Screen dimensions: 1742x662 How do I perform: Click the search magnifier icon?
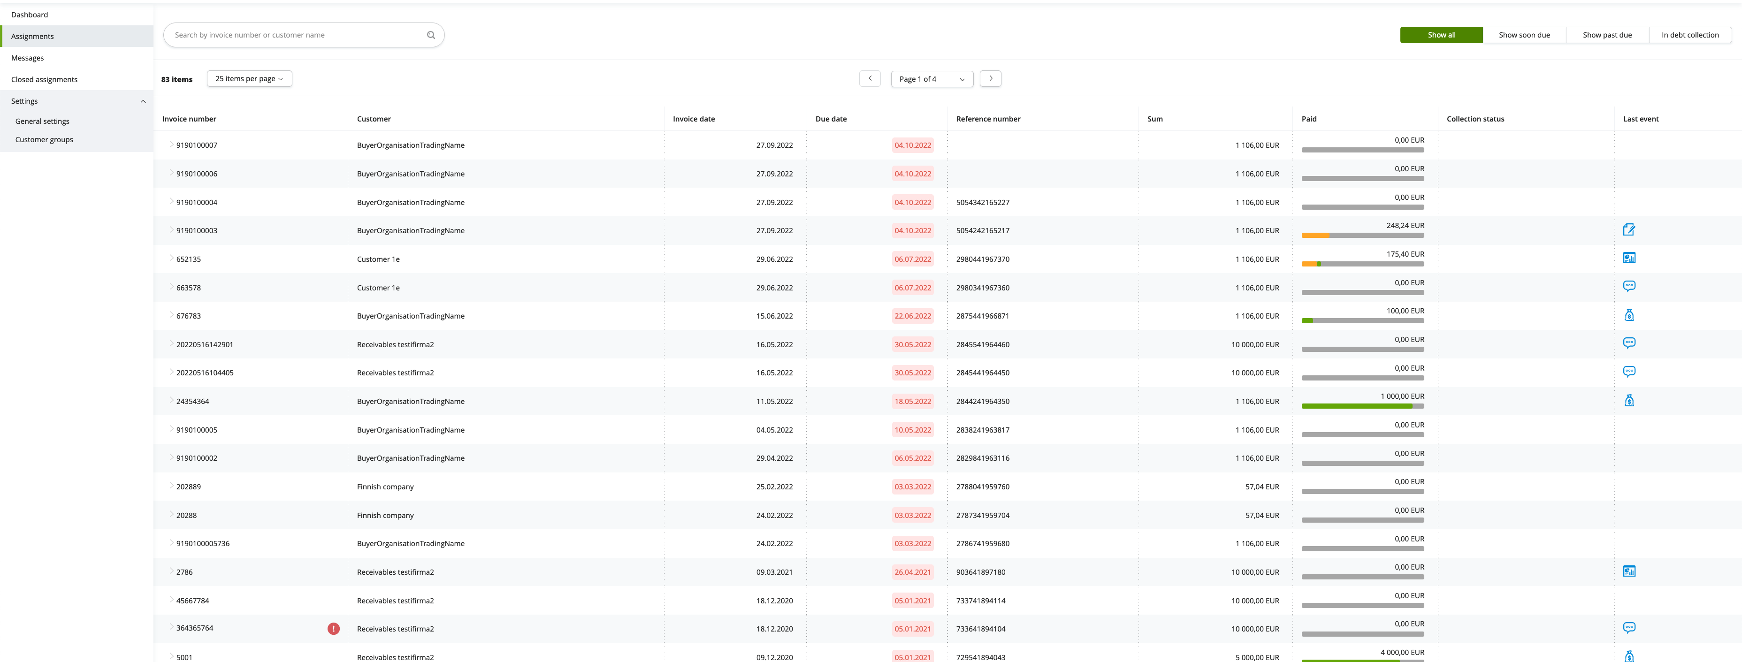point(431,35)
